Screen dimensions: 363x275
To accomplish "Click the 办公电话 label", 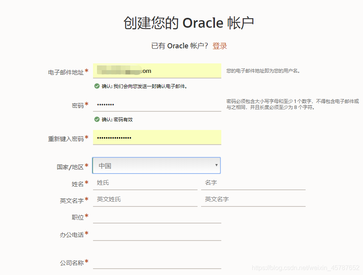I will click(x=72, y=235).
